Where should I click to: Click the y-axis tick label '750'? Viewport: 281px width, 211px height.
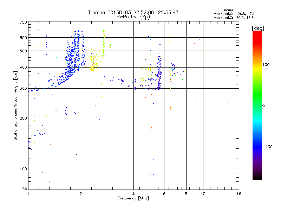tap(23, 22)
